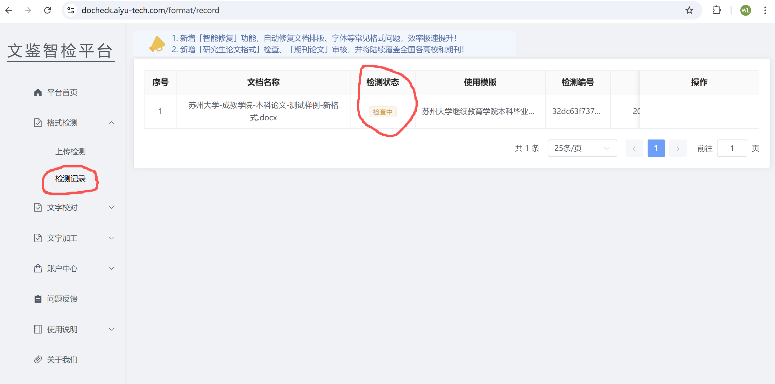775x384 pixels.
Task: Open the WL profile avatar
Action: [x=745, y=11]
